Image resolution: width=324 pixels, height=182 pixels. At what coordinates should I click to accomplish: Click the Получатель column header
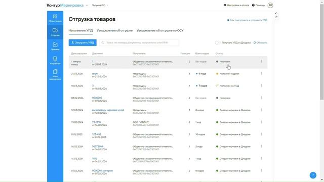click(139, 54)
